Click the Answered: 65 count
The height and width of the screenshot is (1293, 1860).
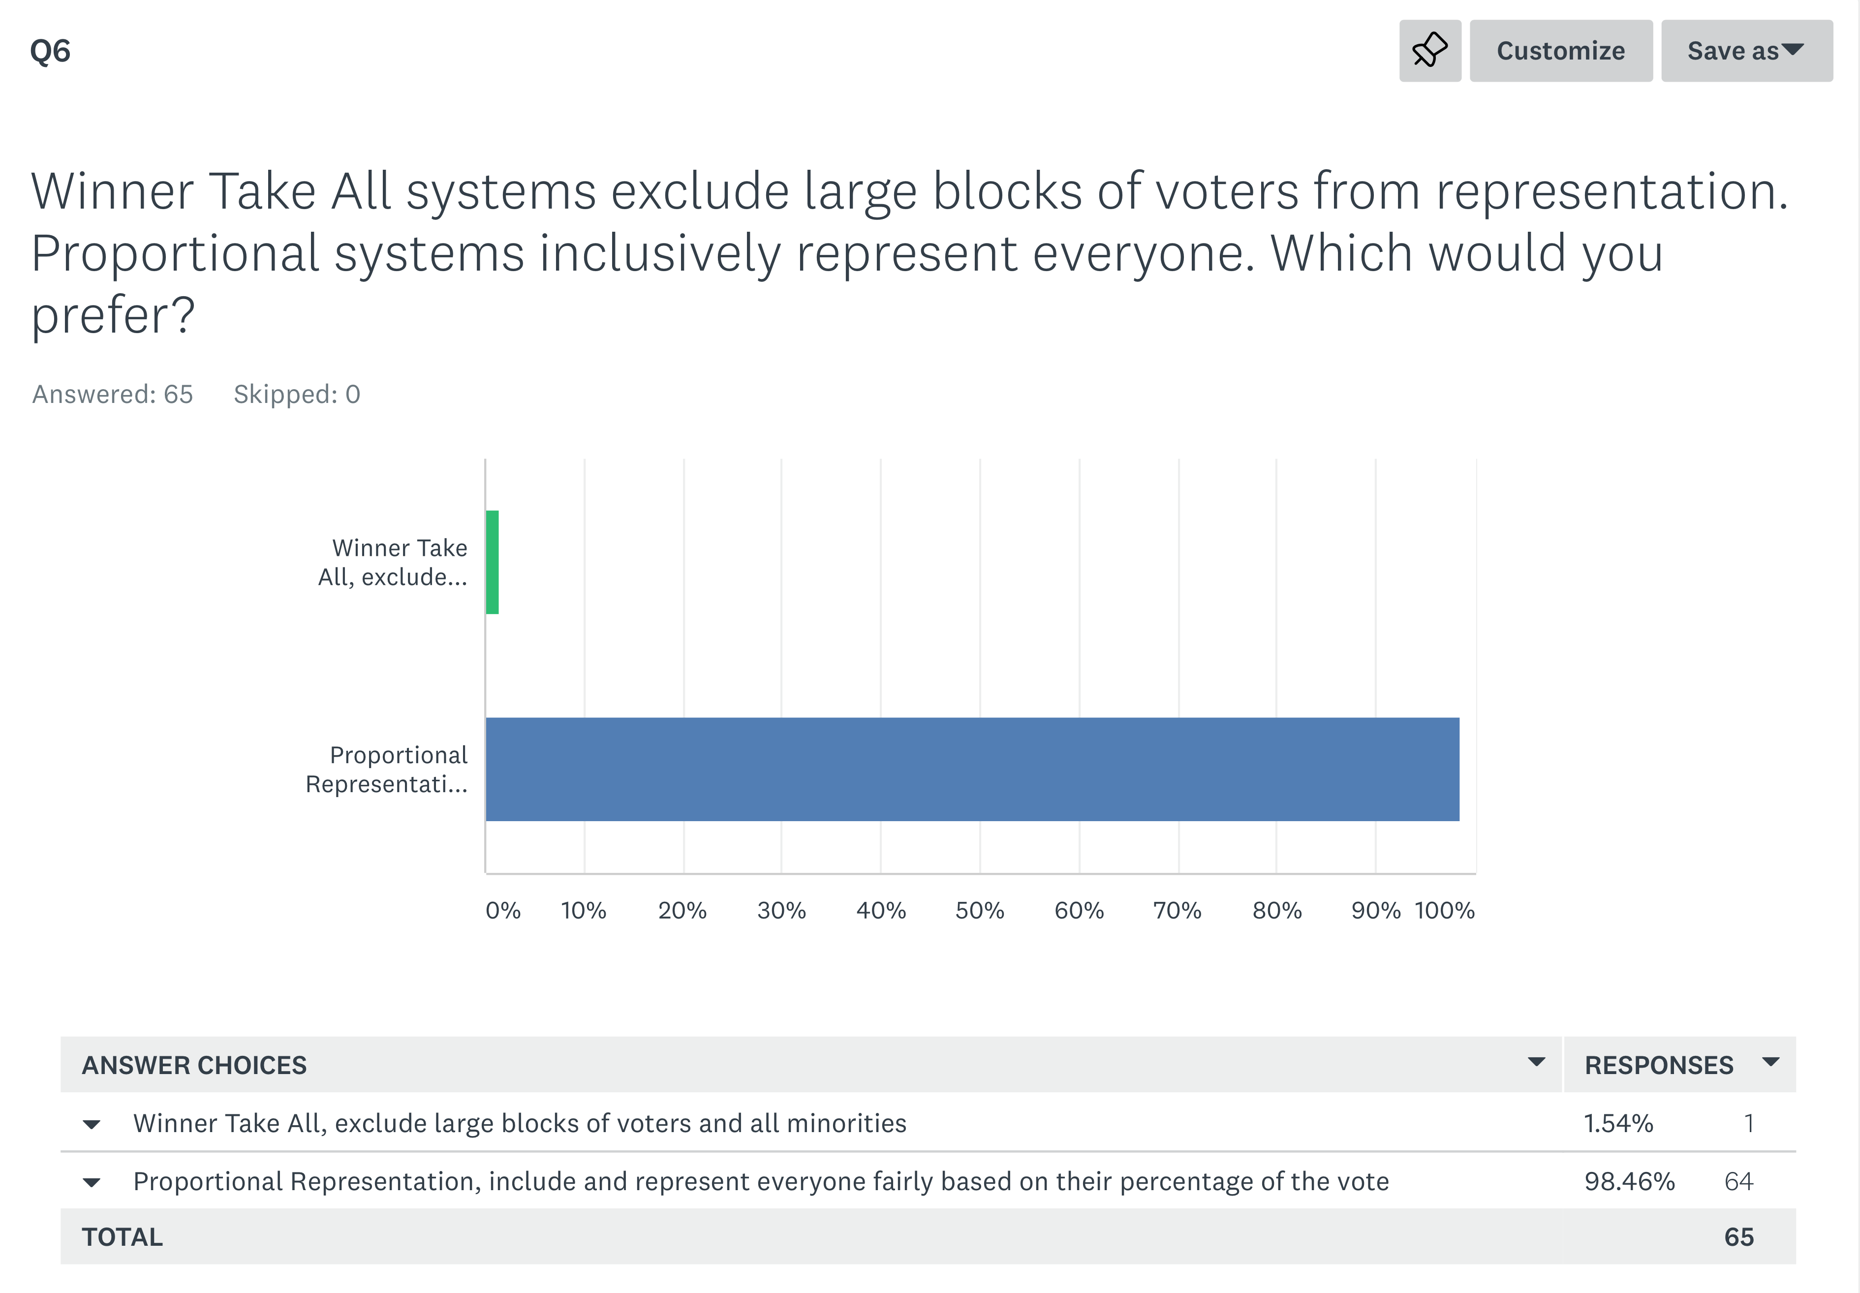pyautogui.click(x=113, y=395)
